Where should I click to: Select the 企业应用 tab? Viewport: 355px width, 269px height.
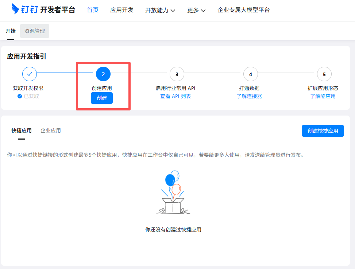[x=51, y=130]
